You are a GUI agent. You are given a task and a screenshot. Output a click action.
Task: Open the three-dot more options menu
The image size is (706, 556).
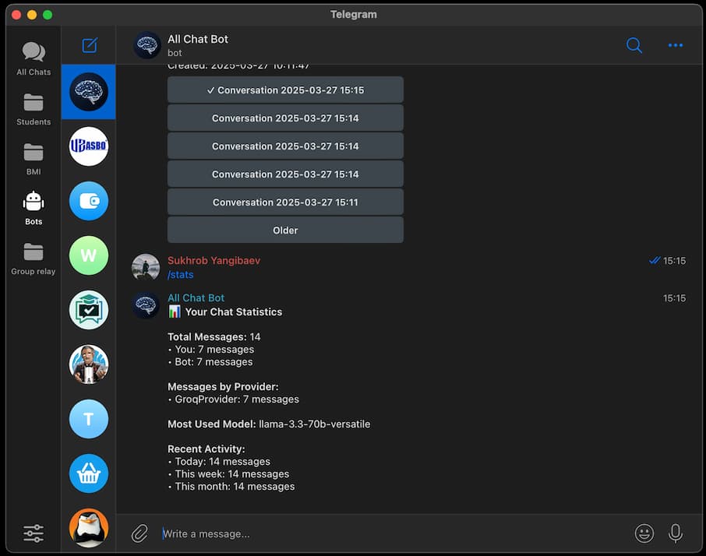(676, 45)
